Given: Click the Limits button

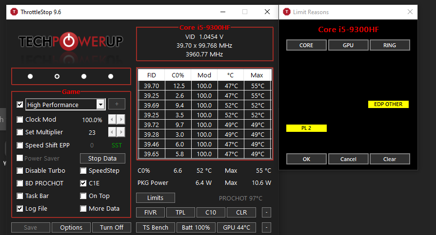Looking at the screenshot, I should (x=156, y=198).
